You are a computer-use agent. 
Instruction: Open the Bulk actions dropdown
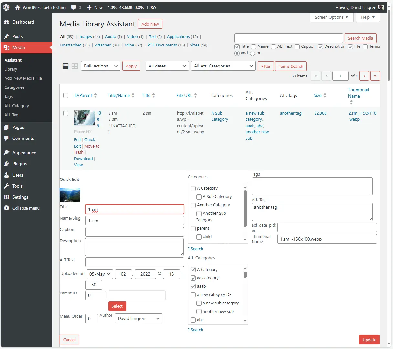tap(100, 66)
